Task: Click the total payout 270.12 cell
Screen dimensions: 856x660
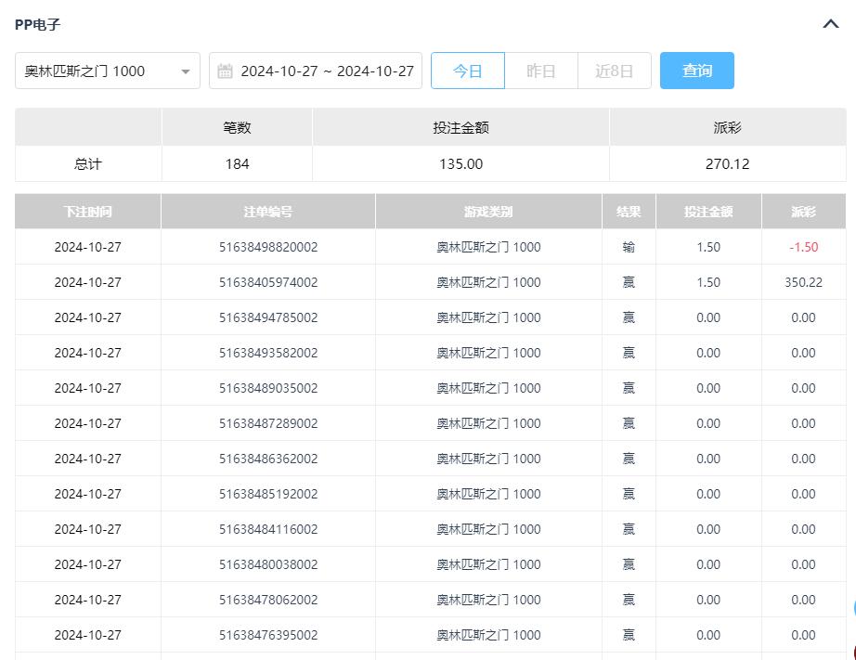Action: pos(727,164)
